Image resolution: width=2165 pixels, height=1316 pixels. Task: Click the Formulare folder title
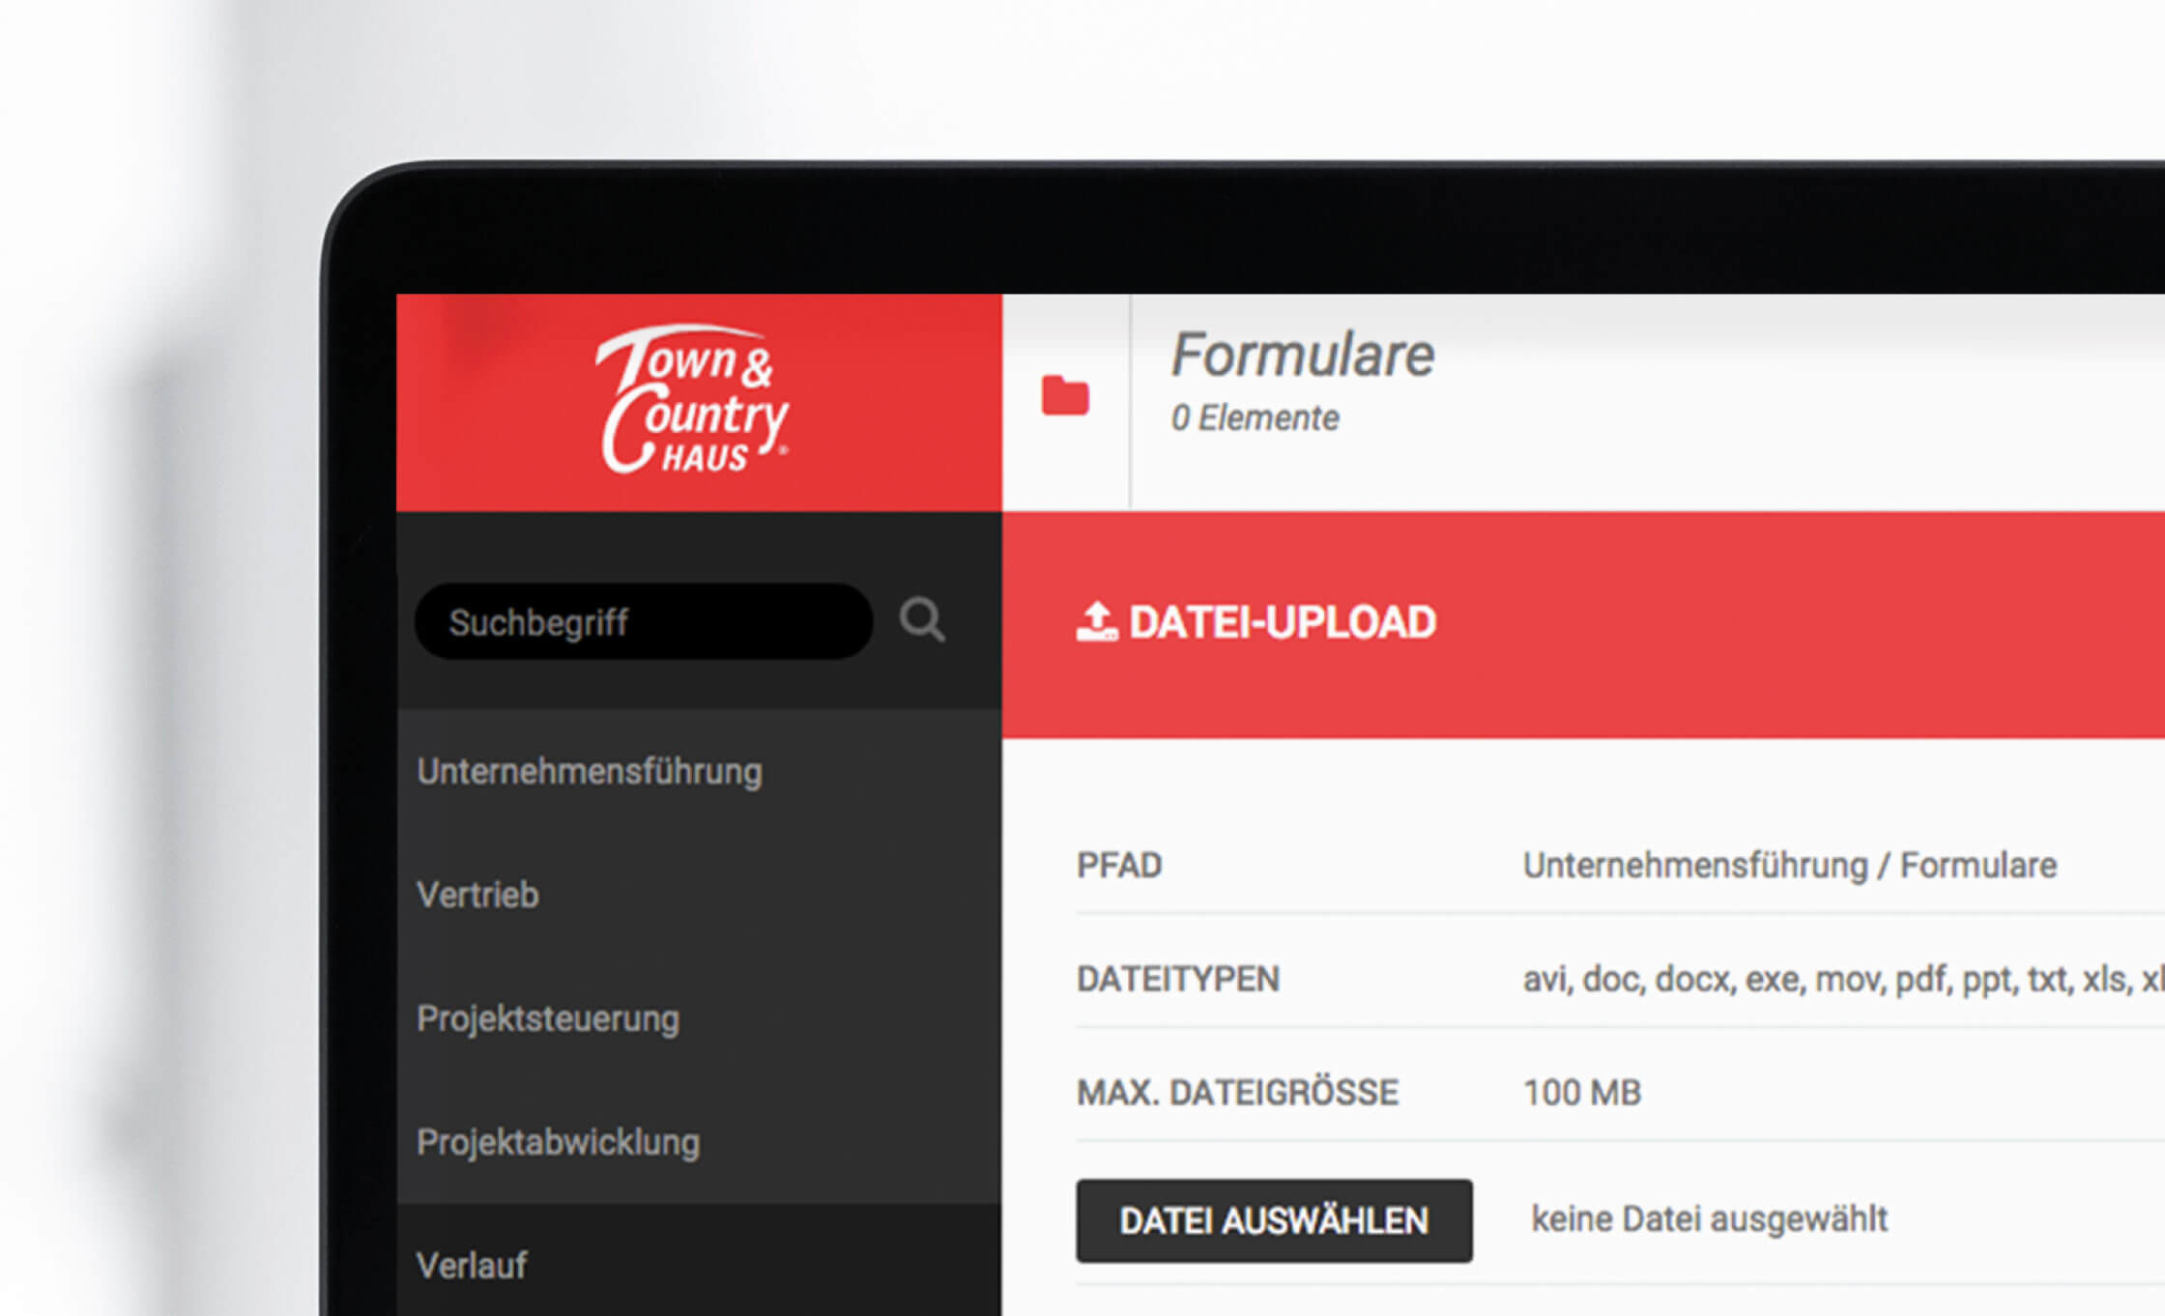pos(1302,356)
